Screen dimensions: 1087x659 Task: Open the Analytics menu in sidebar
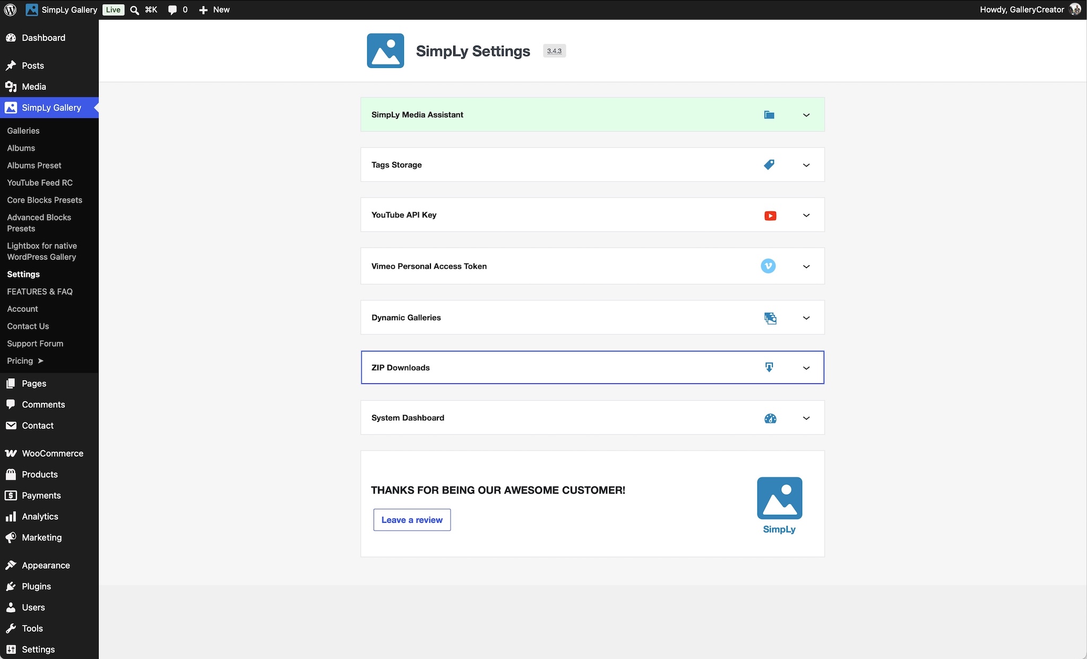(40, 516)
